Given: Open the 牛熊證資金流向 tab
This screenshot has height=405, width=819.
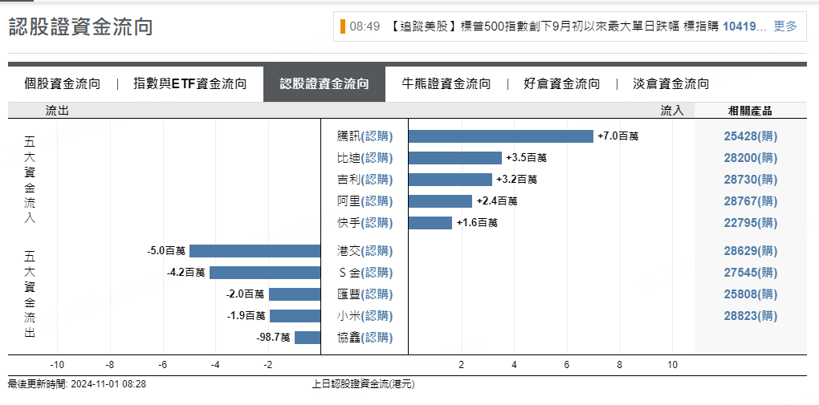Looking at the screenshot, I should pos(446,83).
